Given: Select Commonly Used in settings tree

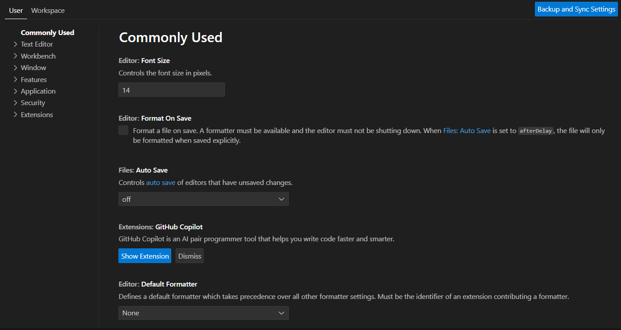Looking at the screenshot, I should [47, 32].
